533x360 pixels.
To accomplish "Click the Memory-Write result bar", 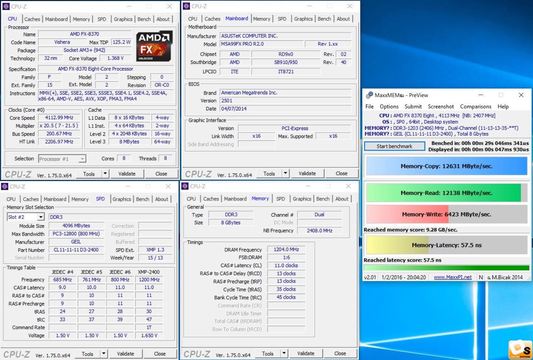I will coord(447,214).
